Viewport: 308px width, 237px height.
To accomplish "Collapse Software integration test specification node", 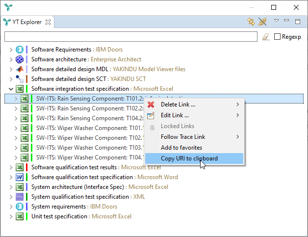I will coord(11,89).
